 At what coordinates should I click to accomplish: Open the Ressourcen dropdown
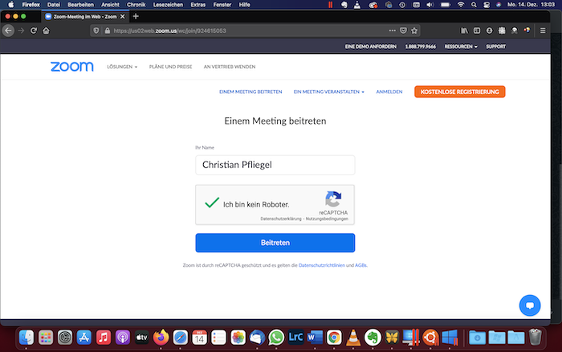(460, 47)
